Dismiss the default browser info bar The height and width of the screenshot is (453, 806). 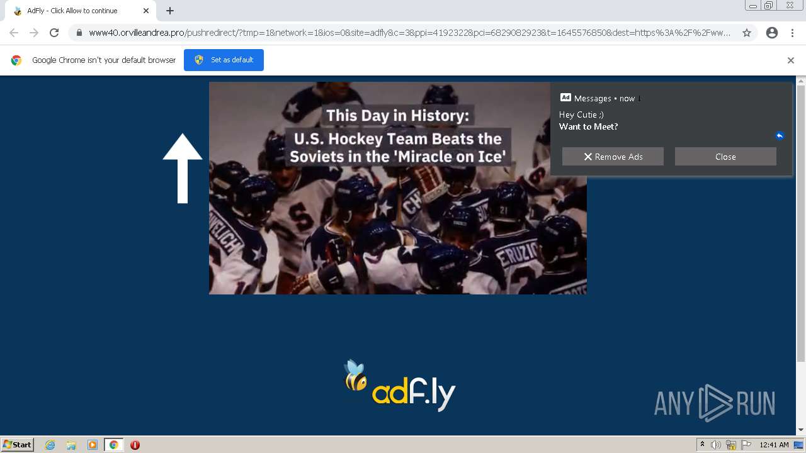pos(791,60)
